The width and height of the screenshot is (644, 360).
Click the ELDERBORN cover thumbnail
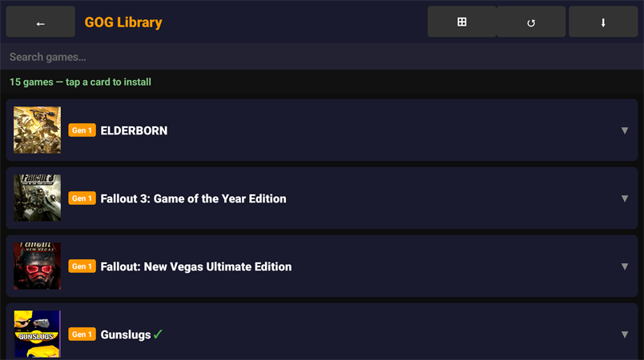coord(37,130)
